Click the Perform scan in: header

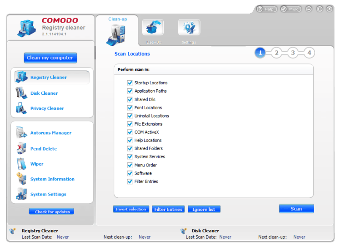click(x=134, y=69)
